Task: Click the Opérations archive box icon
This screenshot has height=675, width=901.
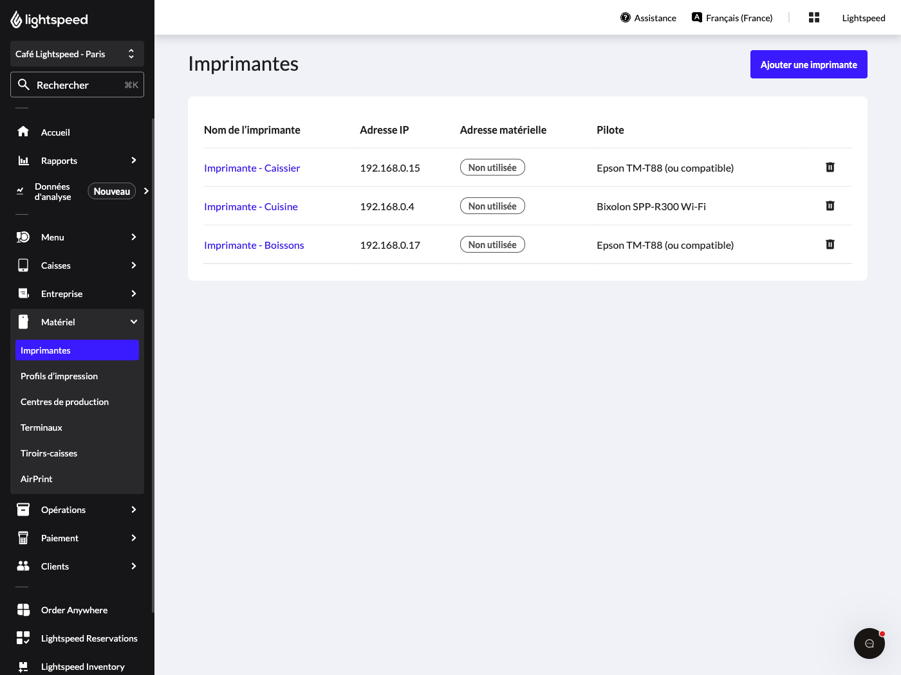Action: 23,510
